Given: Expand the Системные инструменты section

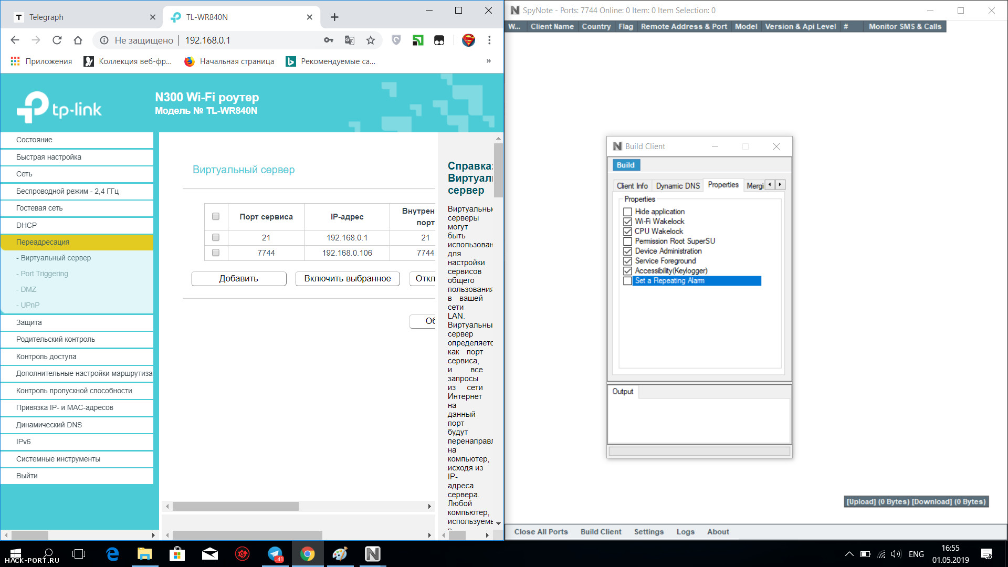Looking at the screenshot, I should (x=77, y=459).
